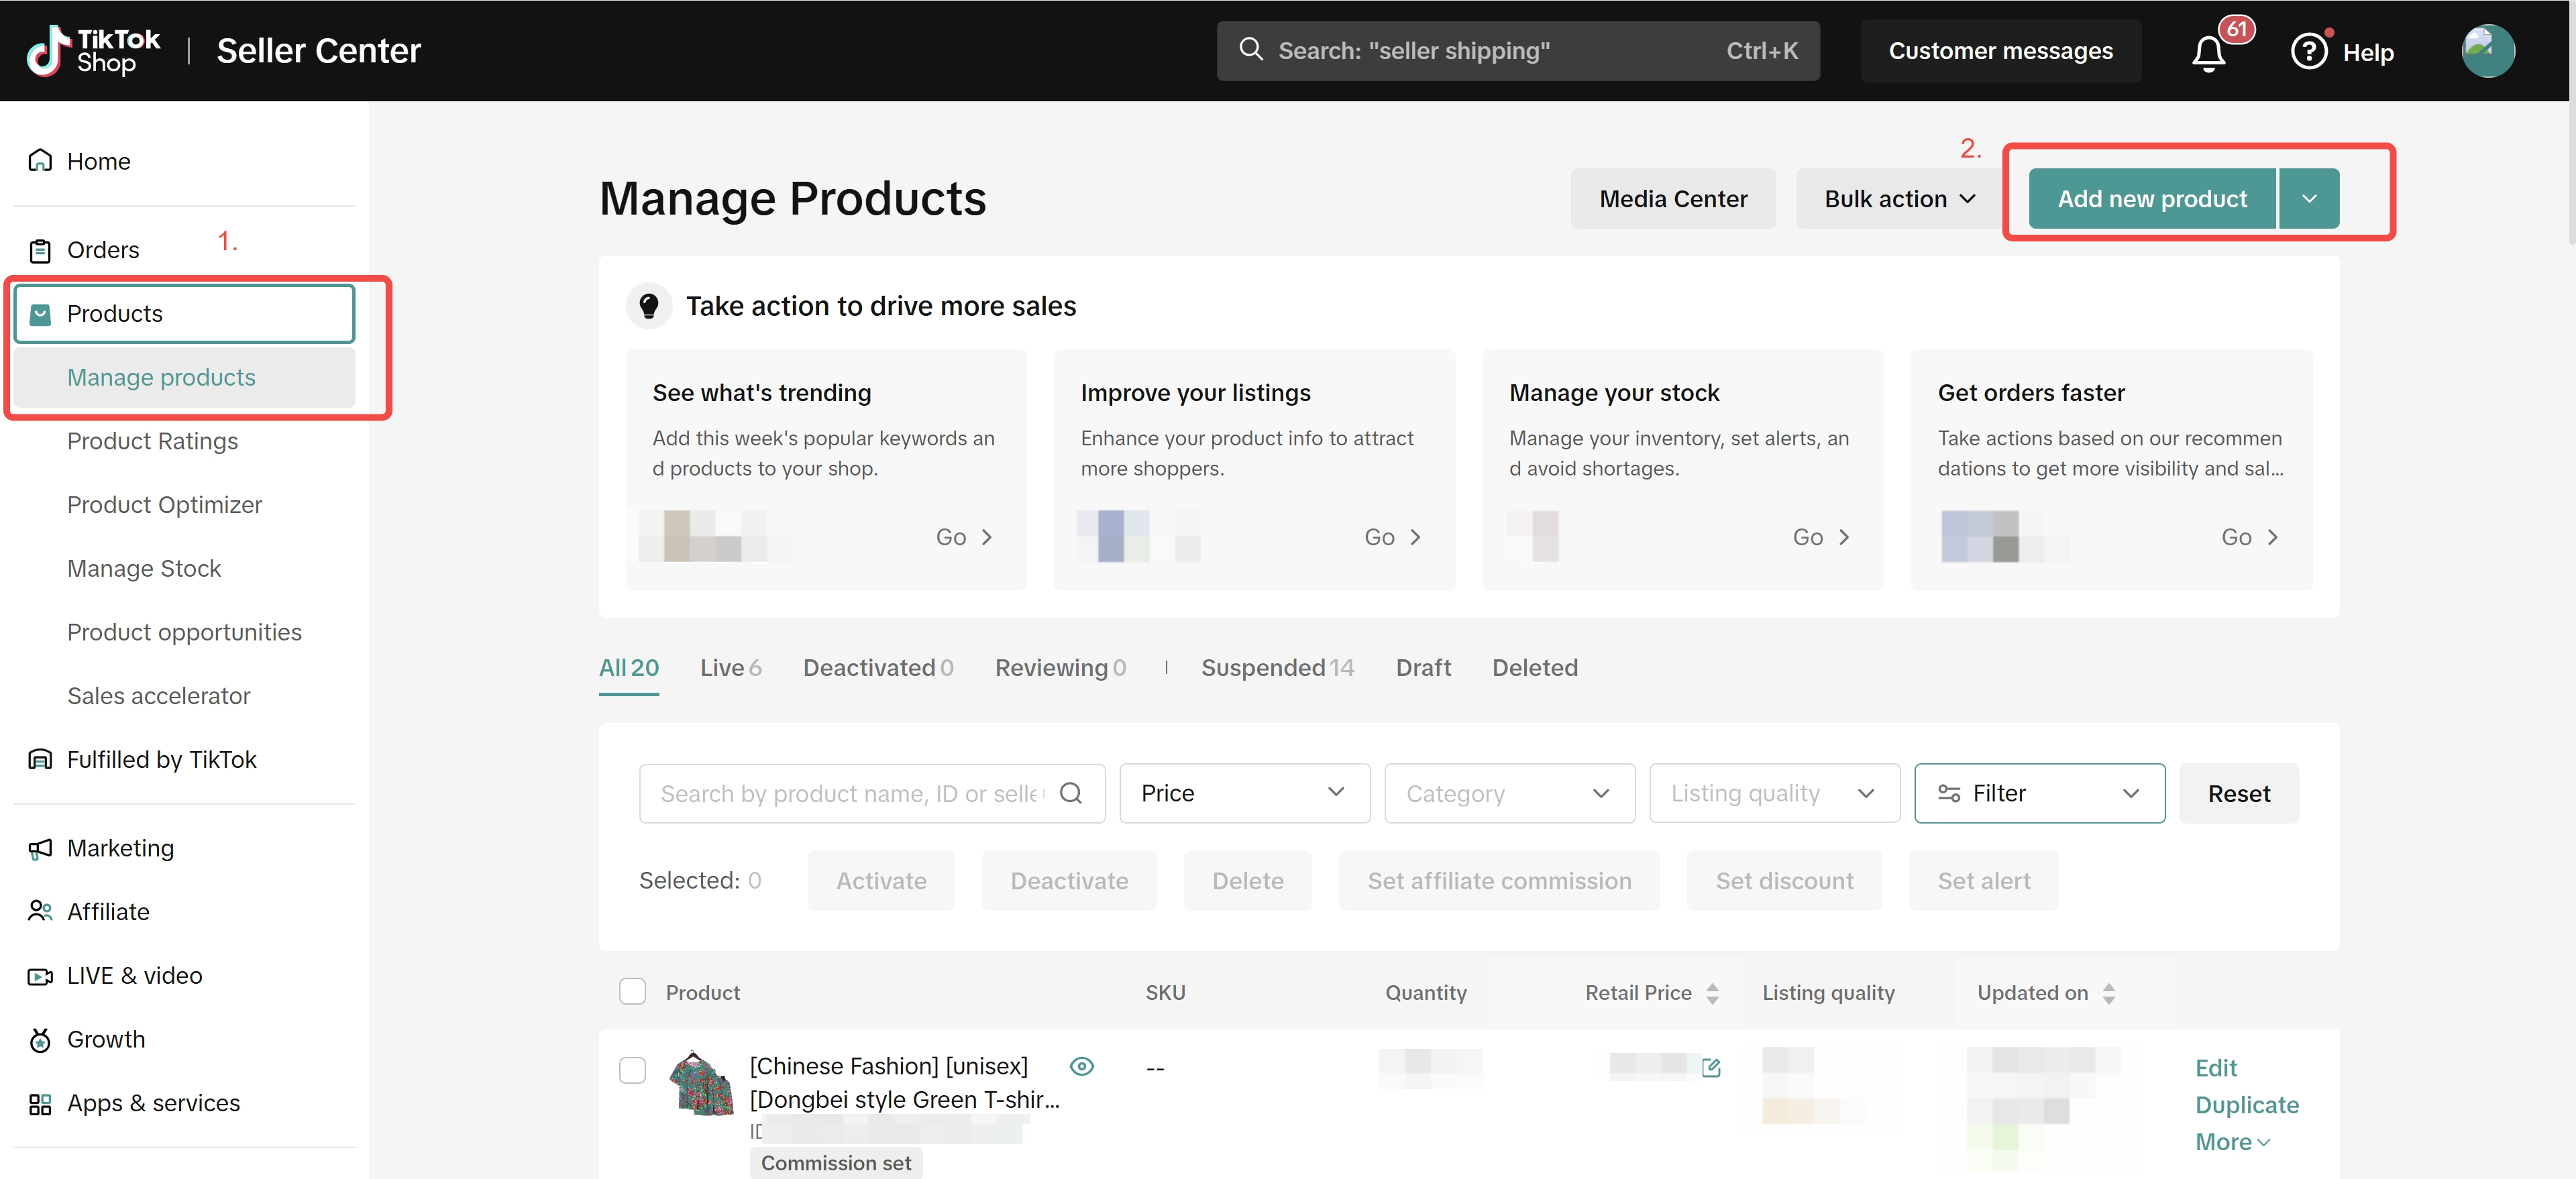Click the TikTok Shop logo

[93, 51]
